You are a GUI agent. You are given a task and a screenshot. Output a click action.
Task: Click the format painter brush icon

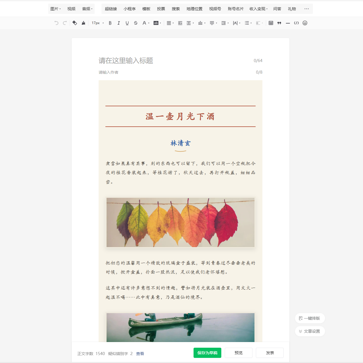coord(83,23)
